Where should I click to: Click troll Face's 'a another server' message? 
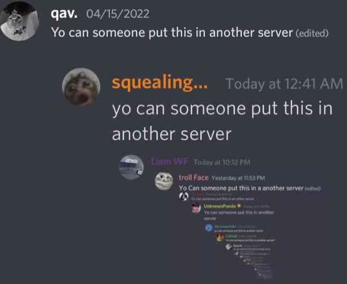click(241, 188)
